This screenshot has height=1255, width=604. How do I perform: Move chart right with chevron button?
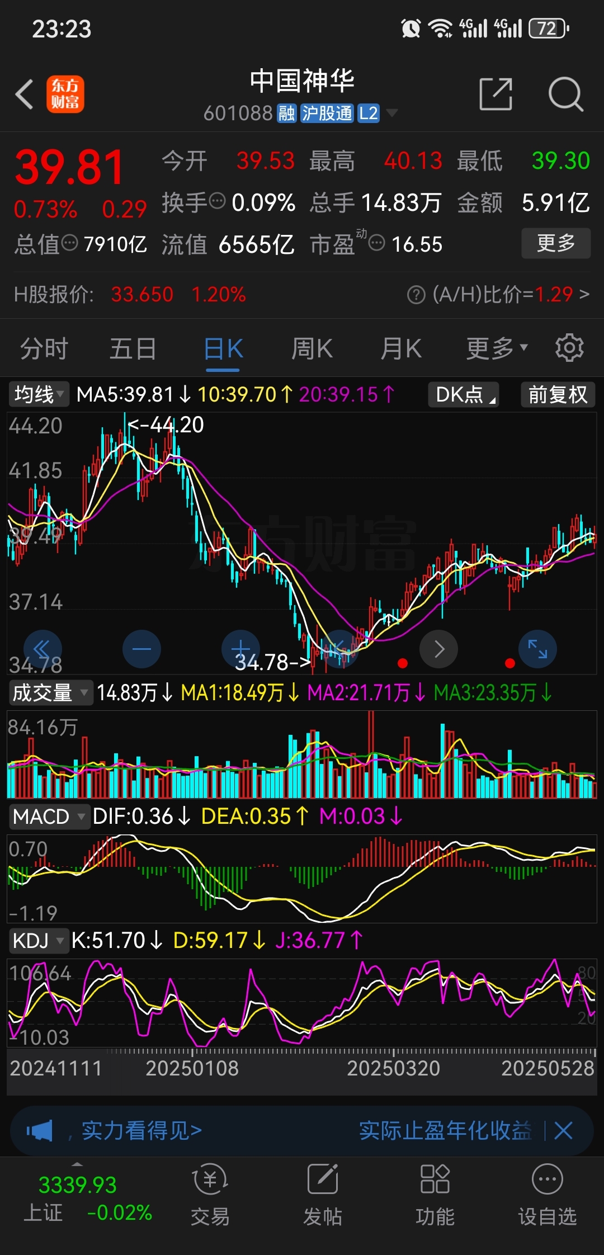[x=439, y=649]
